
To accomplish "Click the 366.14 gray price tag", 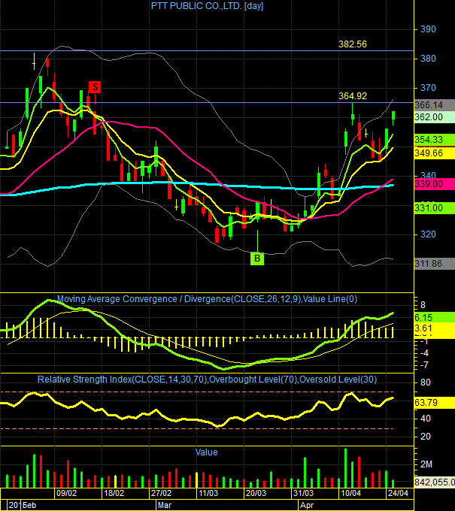I will 435,105.
